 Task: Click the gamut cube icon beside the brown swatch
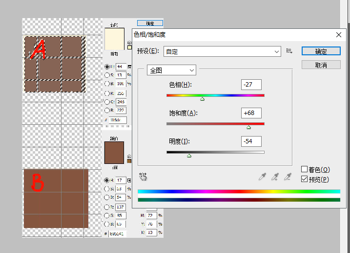pos(129,156)
